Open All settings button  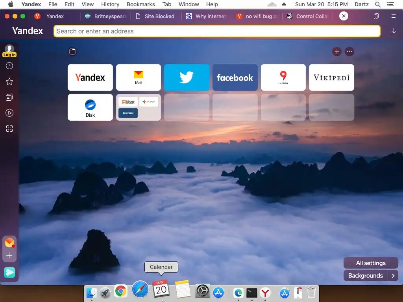click(x=371, y=263)
